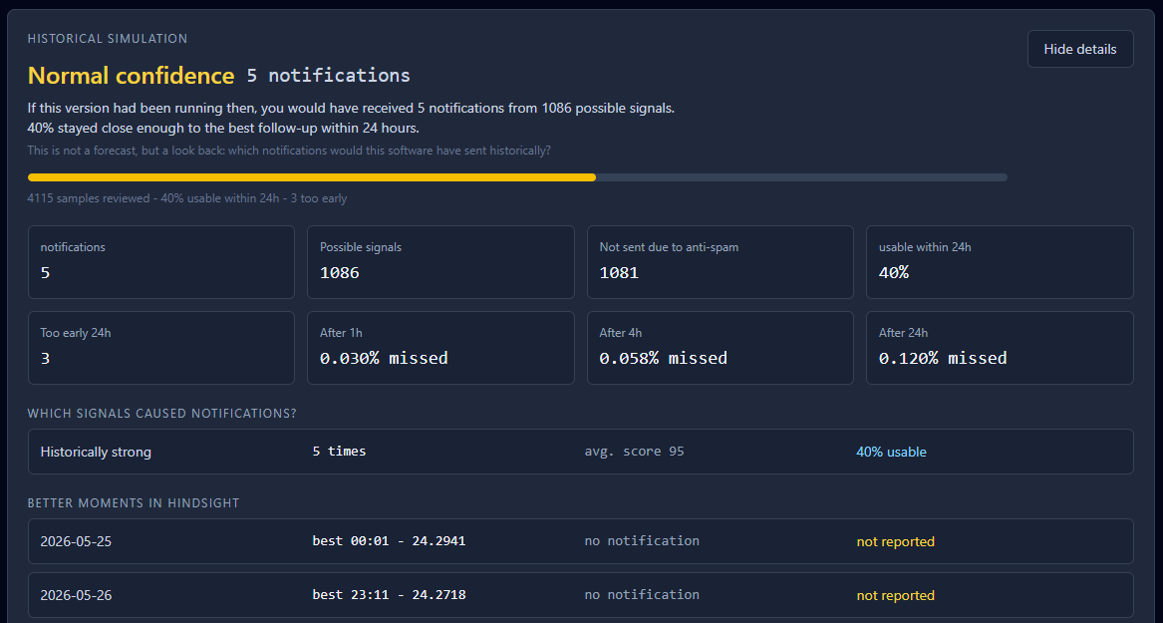Select the 'Historically strong' signal row label
The height and width of the screenshot is (623, 1163).
pos(96,452)
